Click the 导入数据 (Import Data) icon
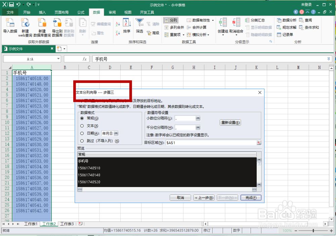Viewport: 336px width, 236px height. [10, 27]
